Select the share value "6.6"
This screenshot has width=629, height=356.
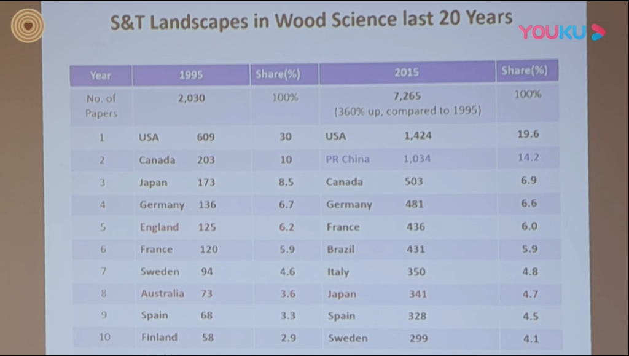[529, 203]
